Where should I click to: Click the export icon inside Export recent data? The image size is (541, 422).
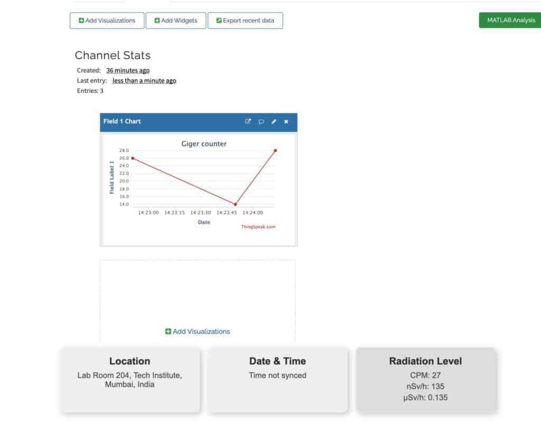tap(218, 21)
